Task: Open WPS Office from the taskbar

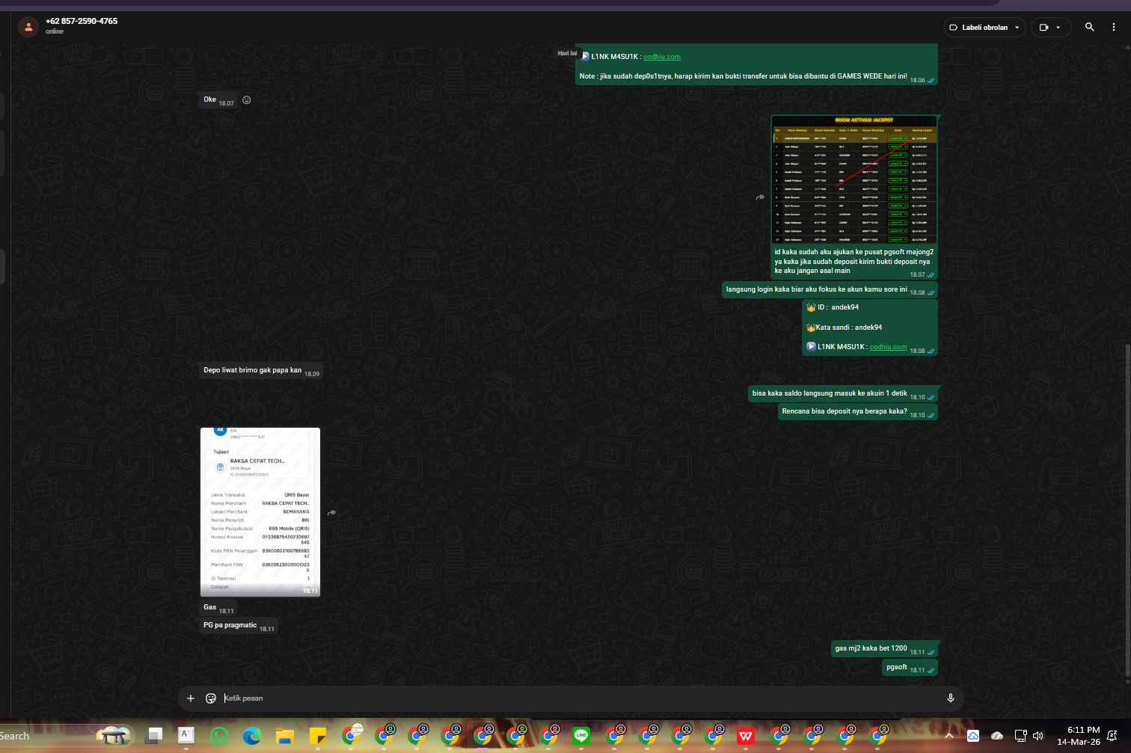Action: click(746, 736)
